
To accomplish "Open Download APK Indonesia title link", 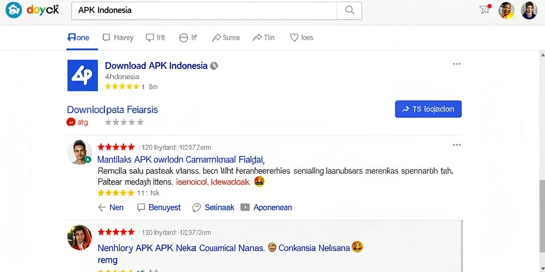I will (156, 65).
